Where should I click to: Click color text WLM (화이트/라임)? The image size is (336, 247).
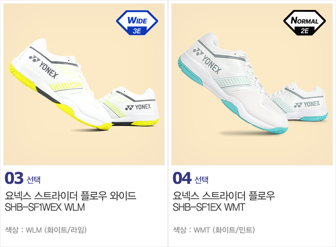(56, 230)
